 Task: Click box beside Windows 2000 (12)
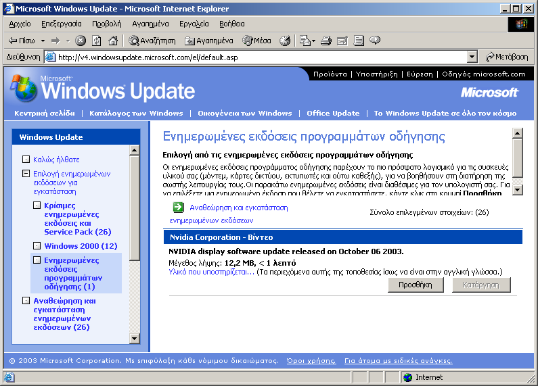point(37,245)
